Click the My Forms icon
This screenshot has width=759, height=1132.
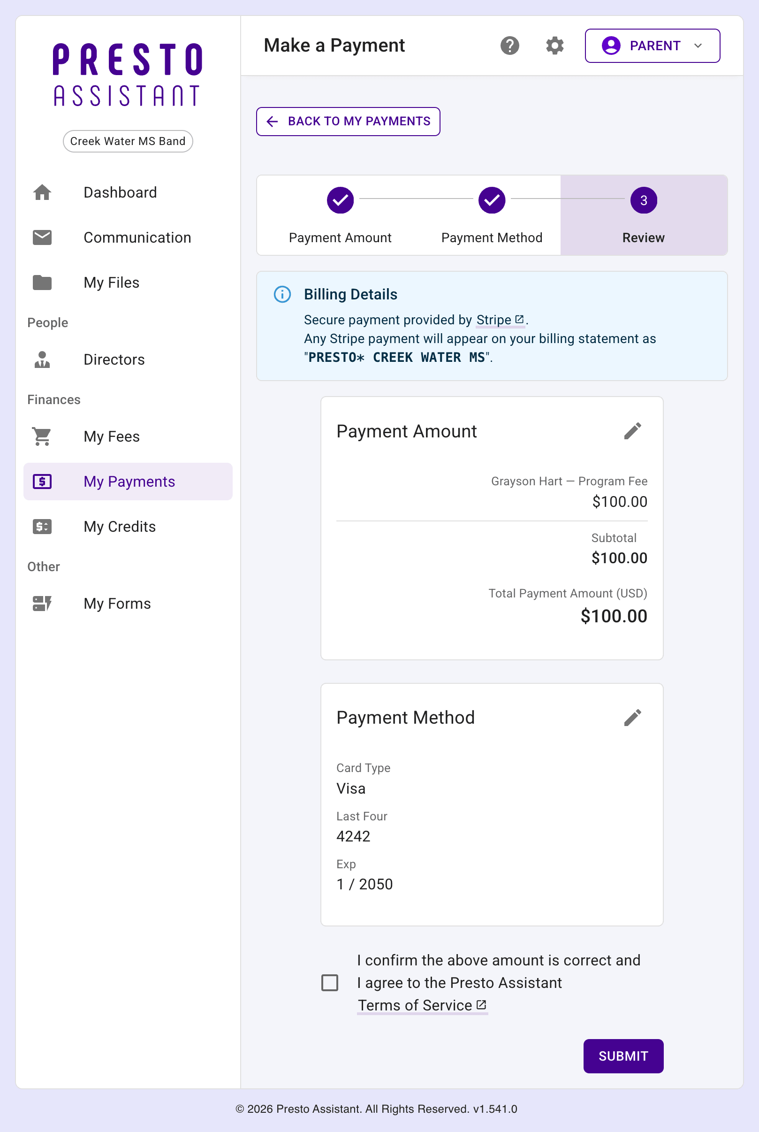click(42, 603)
